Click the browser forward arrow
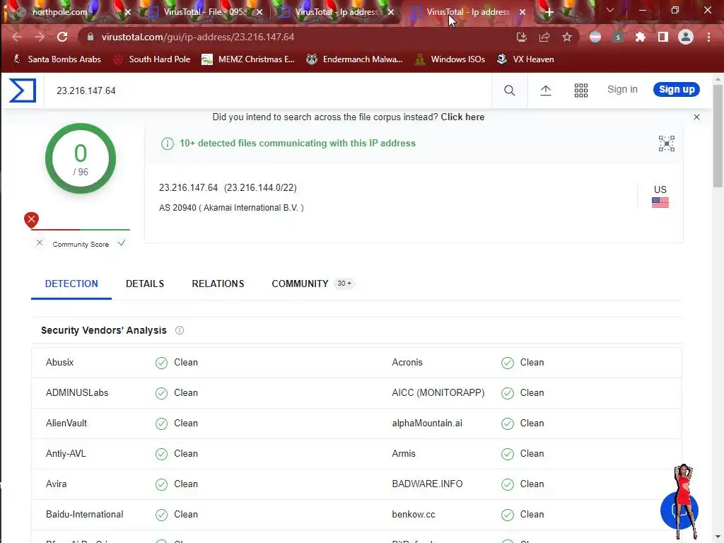Image resolution: width=724 pixels, height=543 pixels. pyautogui.click(x=40, y=37)
